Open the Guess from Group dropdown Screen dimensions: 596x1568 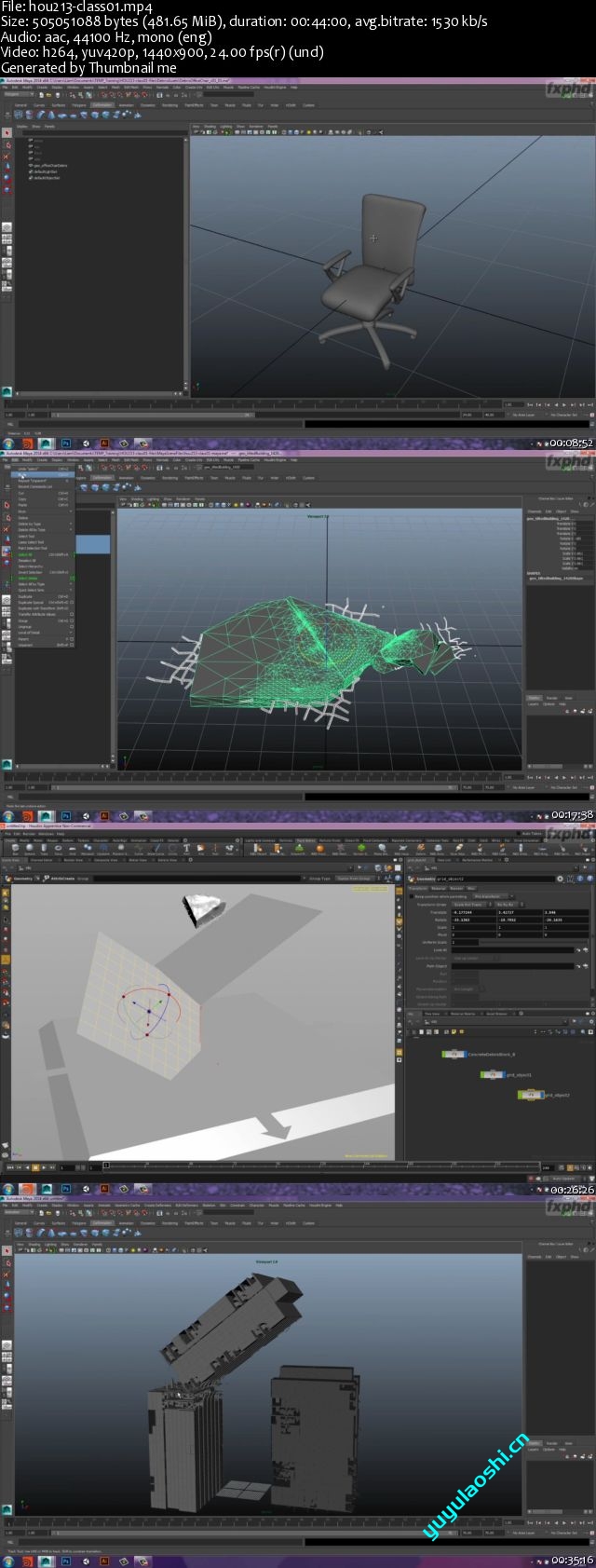pos(357,878)
